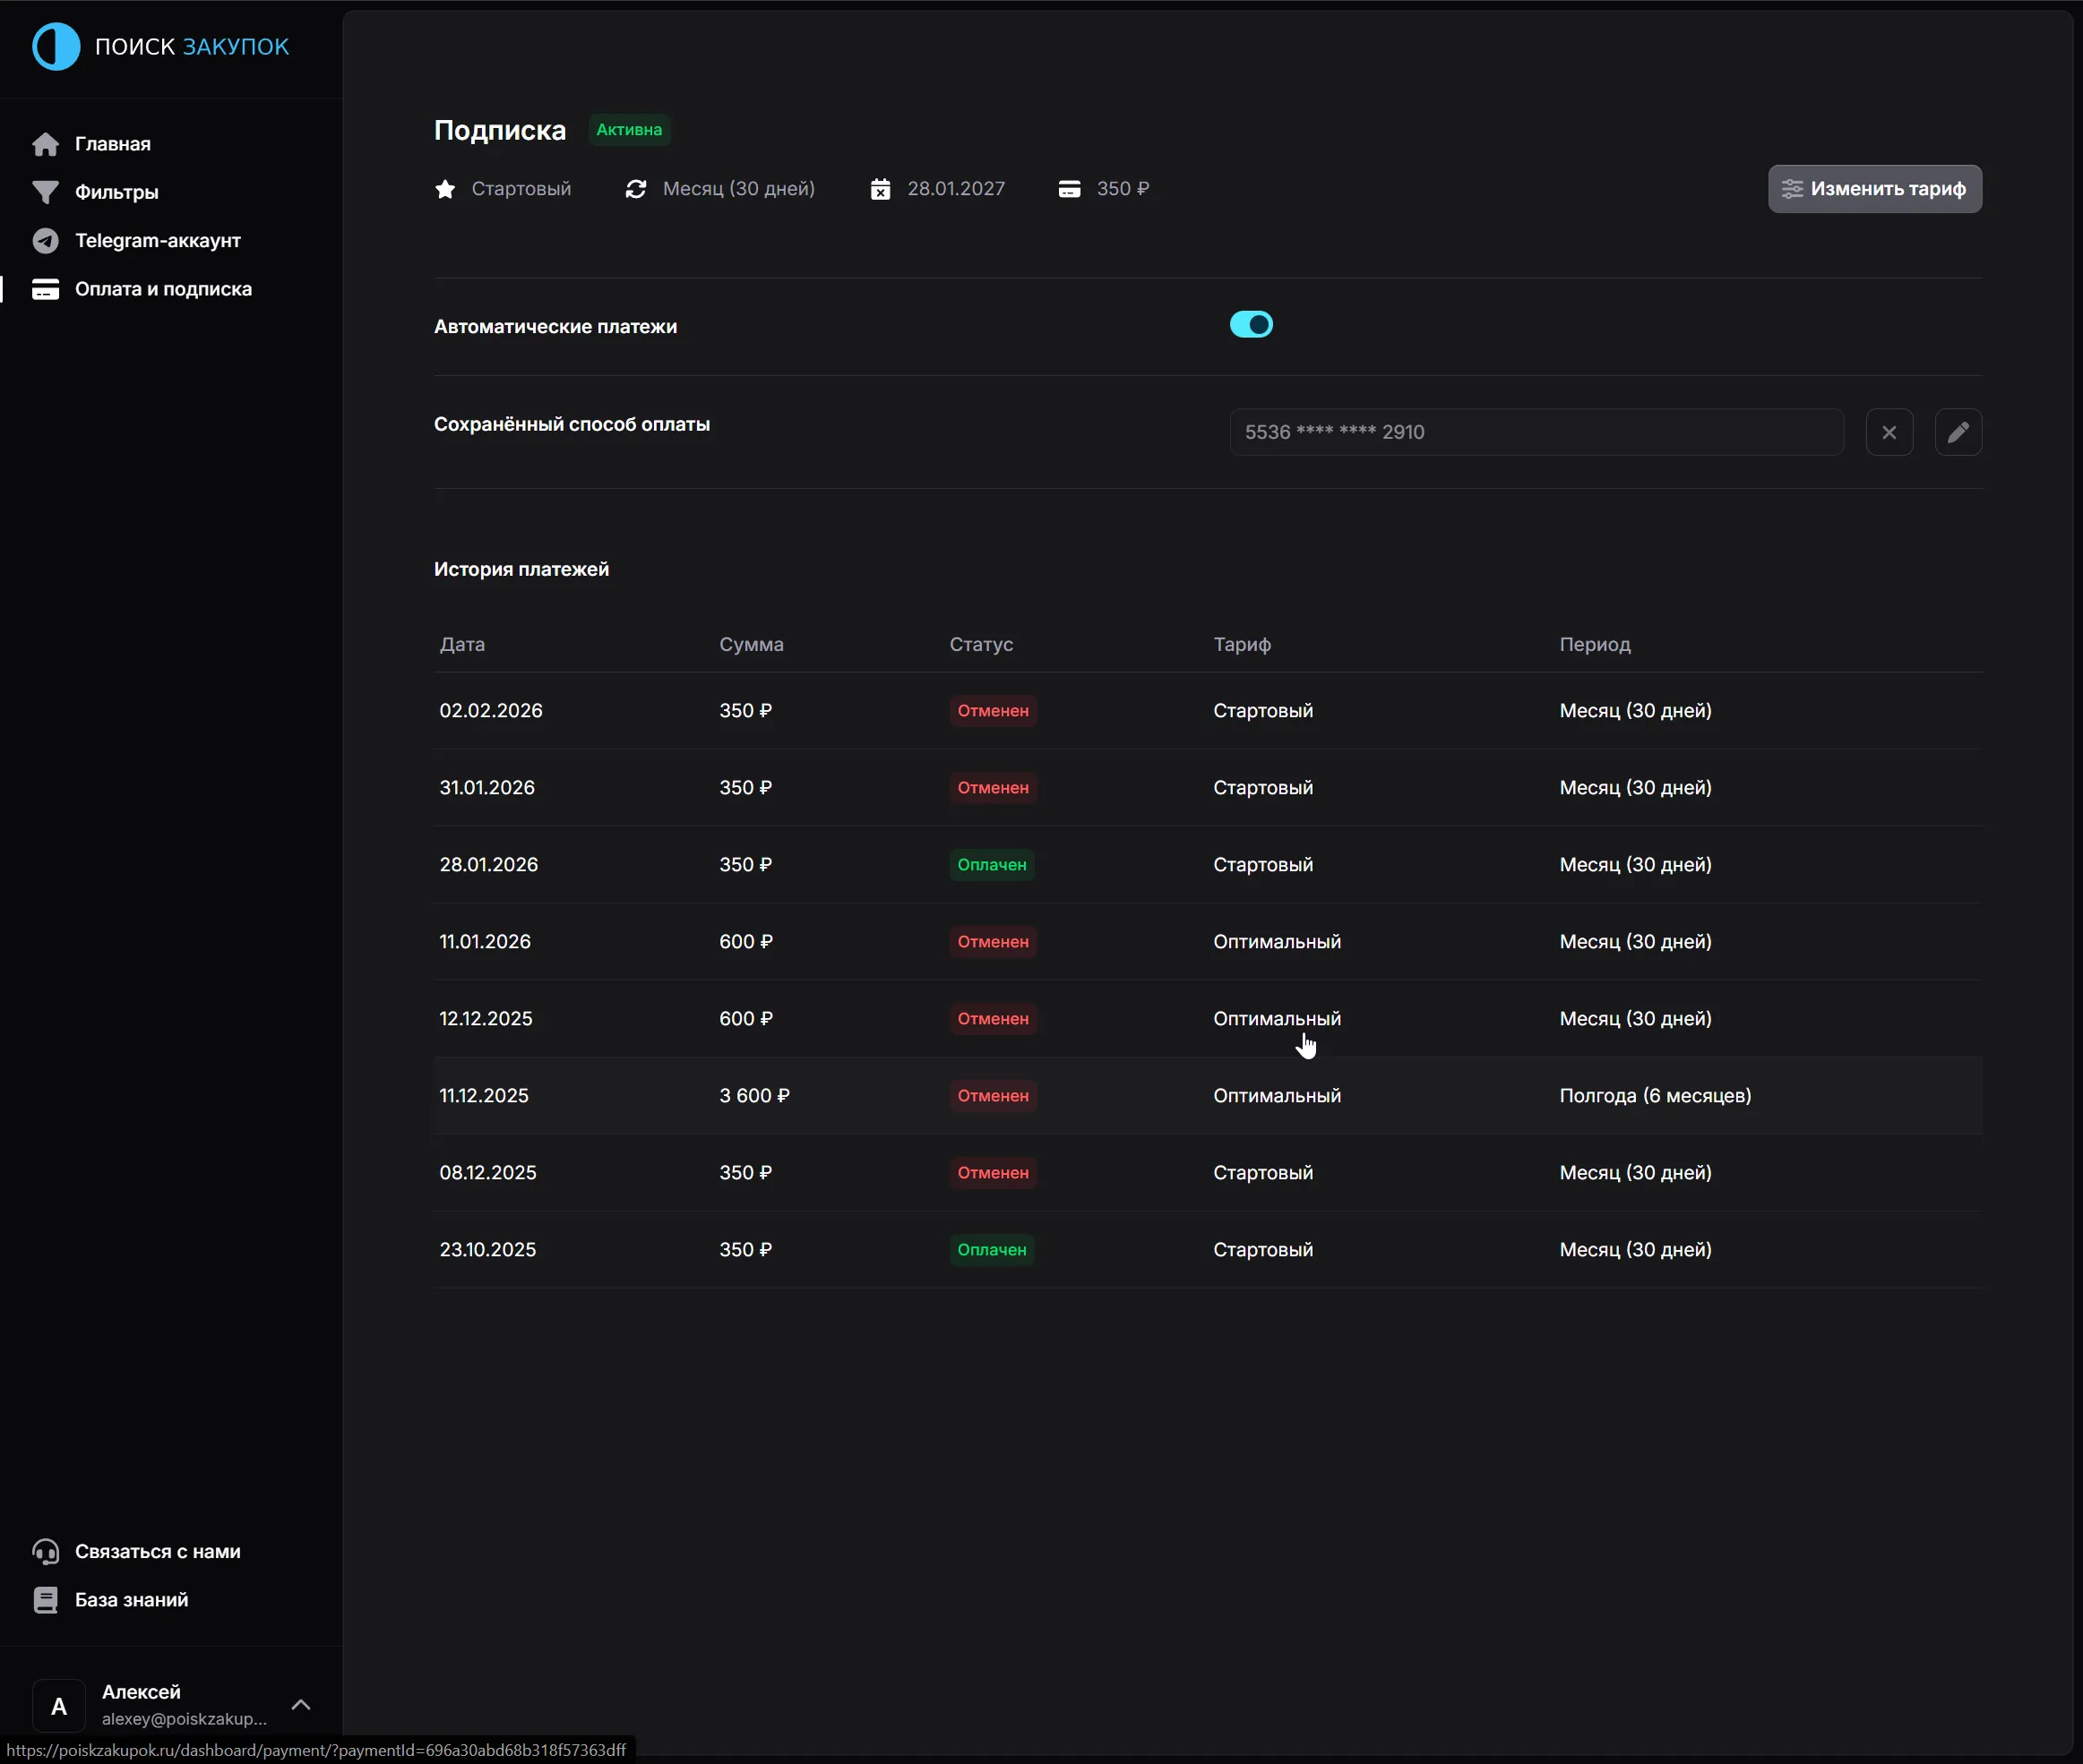Click the Алексей user avatar
This screenshot has height=1764, width=2083.
(59, 1706)
